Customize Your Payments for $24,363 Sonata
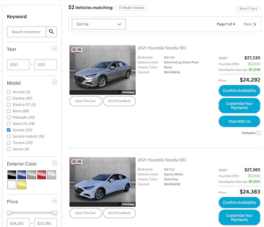Screen dimensions: 264x227 (x=239, y=218)
